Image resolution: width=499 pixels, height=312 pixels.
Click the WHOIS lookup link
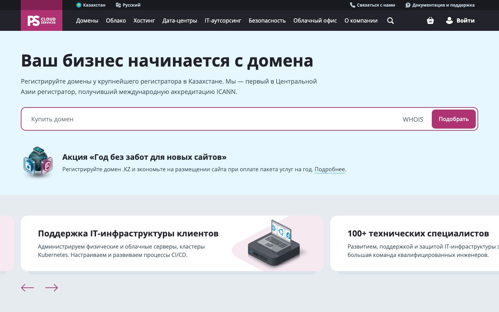(413, 119)
